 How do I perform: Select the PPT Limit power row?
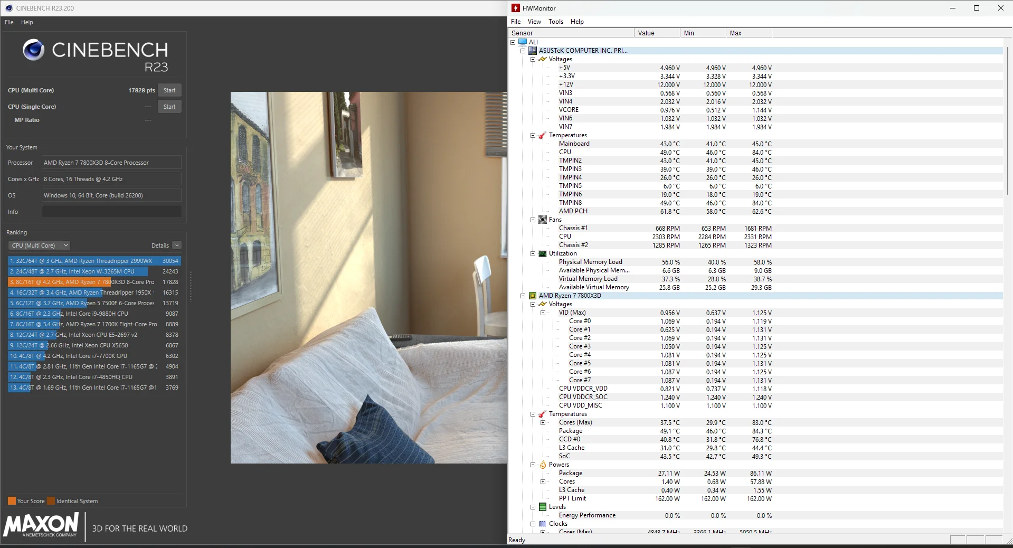point(665,498)
